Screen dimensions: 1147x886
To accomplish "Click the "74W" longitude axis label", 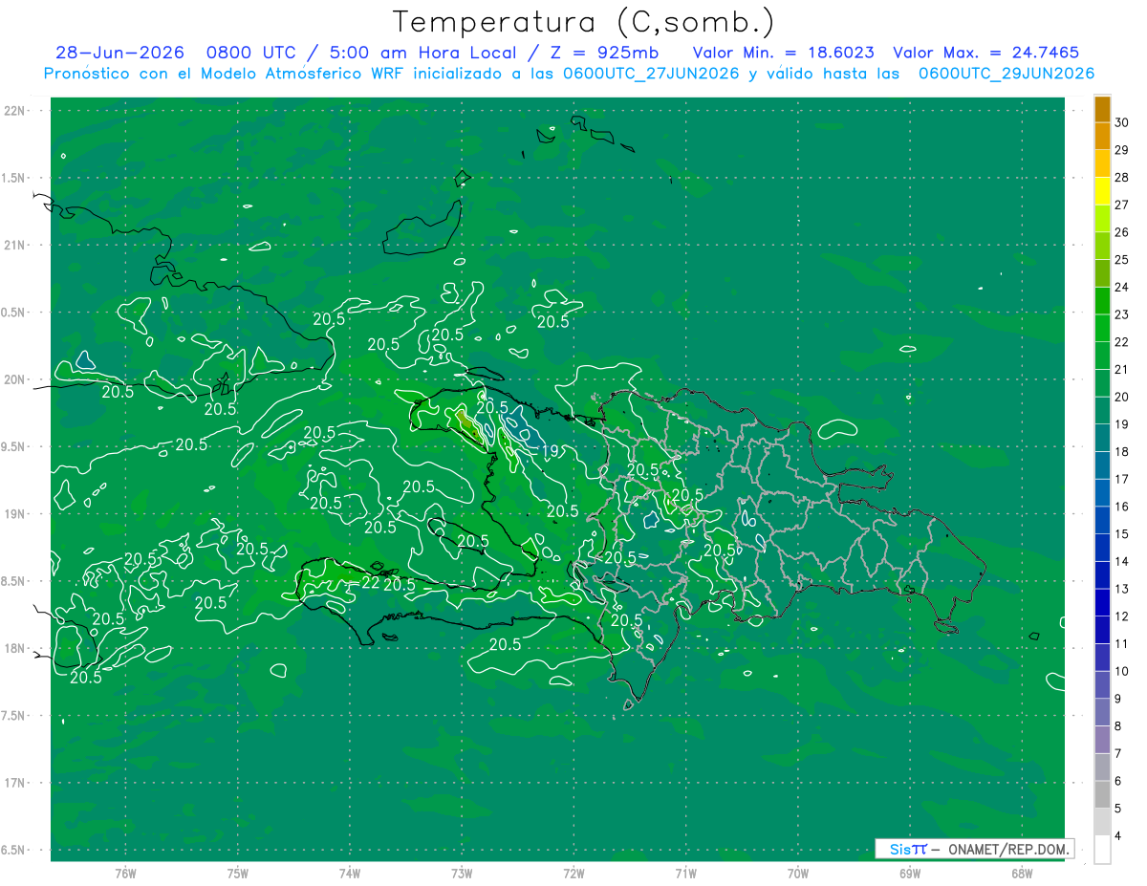I will [x=350, y=874].
